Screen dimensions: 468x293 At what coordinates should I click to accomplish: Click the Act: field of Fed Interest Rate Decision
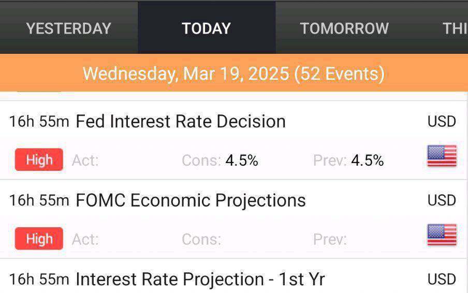(85, 160)
